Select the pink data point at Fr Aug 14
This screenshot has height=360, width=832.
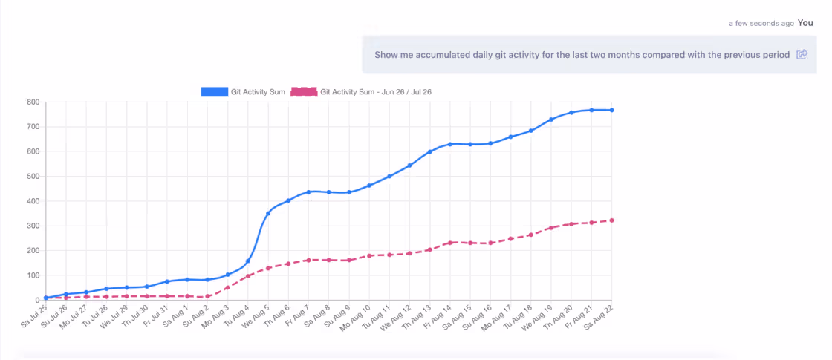(x=450, y=243)
